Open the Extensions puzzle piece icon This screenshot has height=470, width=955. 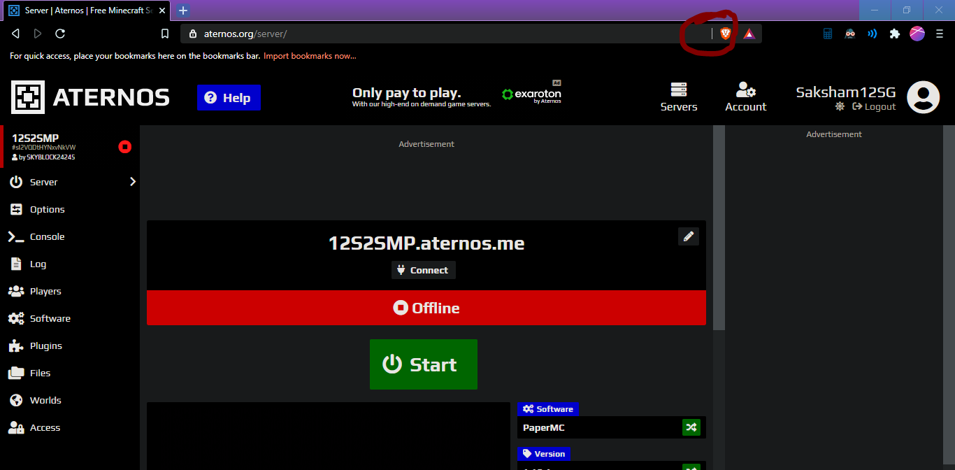(x=894, y=34)
